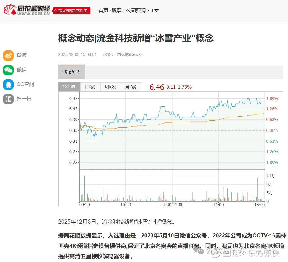Click the 让投资变得更简单 slogan banner
288x262 pixels.
[x=71, y=11]
